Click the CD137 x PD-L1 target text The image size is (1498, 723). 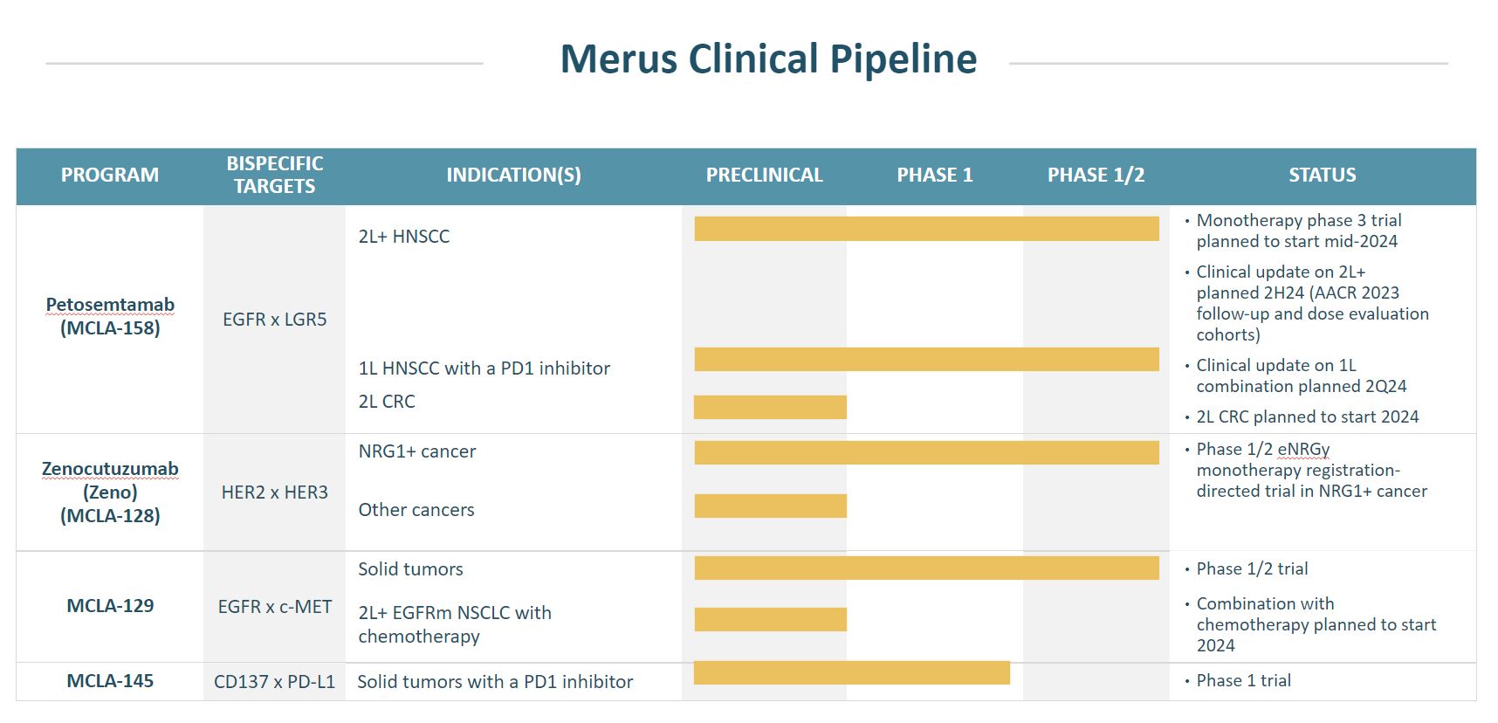click(274, 682)
